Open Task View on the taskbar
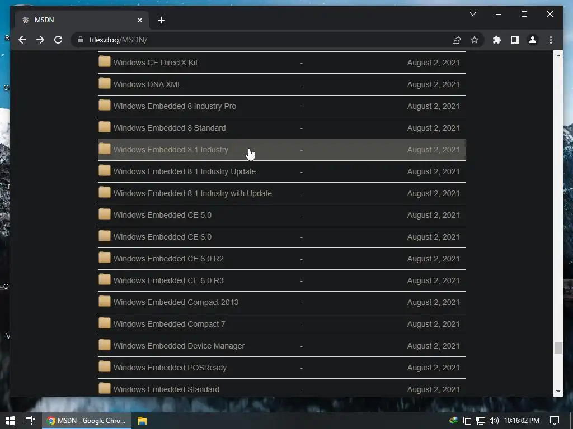 click(x=30, y=421)
